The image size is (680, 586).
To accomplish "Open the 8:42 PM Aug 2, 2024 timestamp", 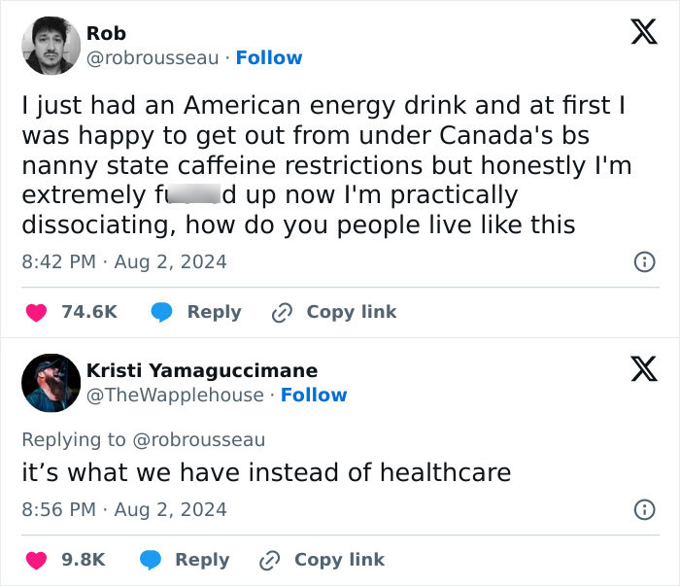I will 124,261.
